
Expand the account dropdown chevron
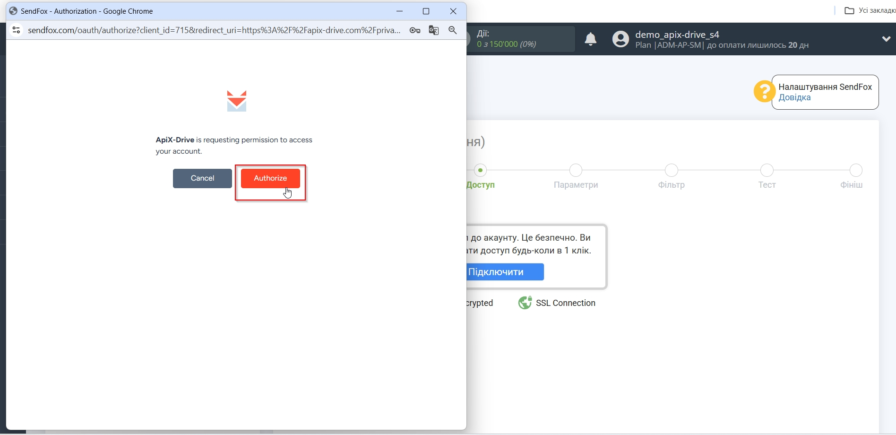(x=887, y=39)
